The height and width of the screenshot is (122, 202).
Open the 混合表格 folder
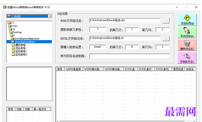click(x=19, y=48)
